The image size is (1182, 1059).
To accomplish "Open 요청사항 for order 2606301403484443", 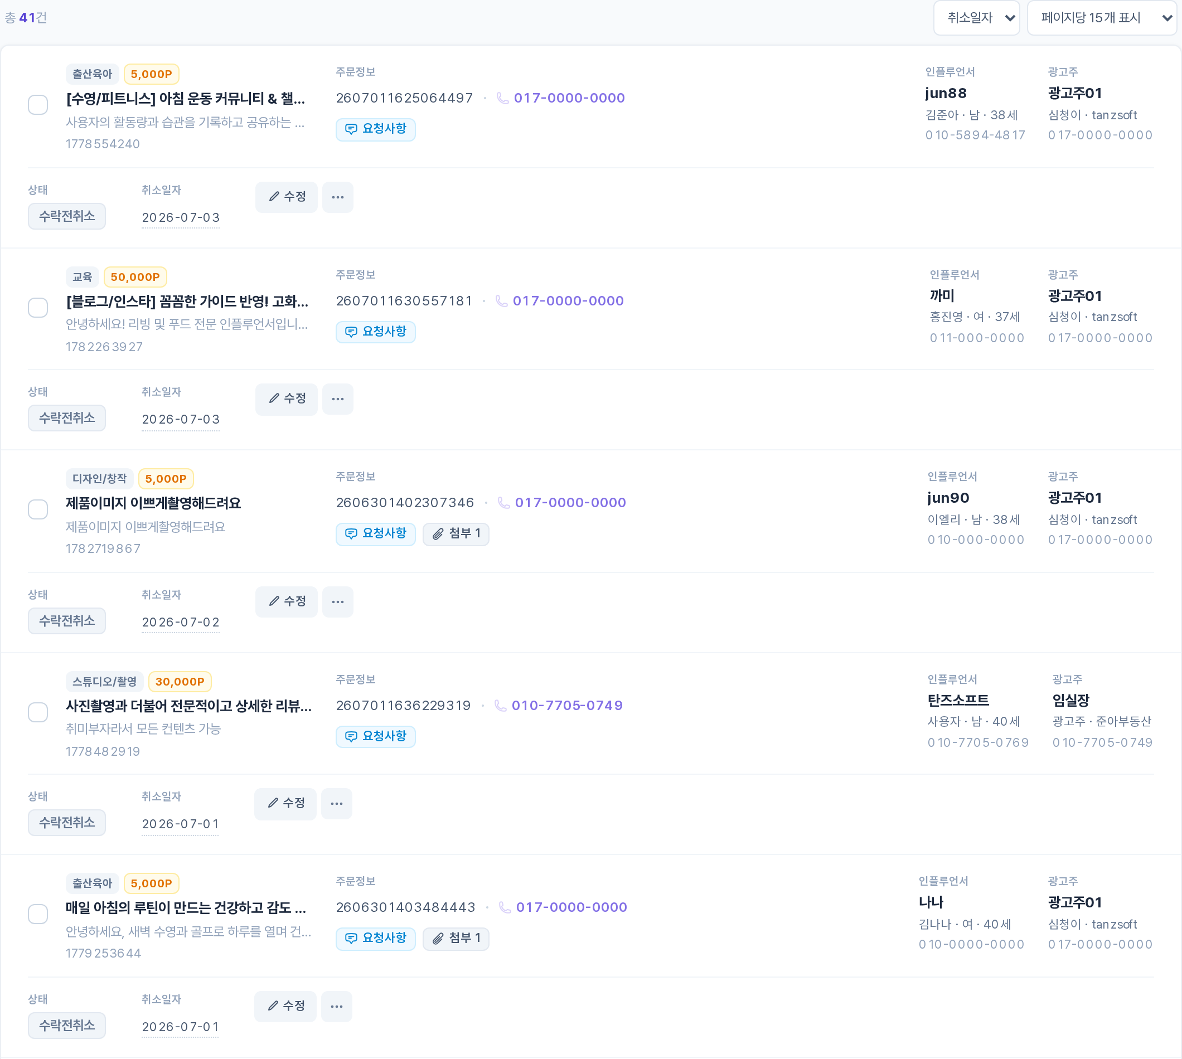I will tap(375, 938).
